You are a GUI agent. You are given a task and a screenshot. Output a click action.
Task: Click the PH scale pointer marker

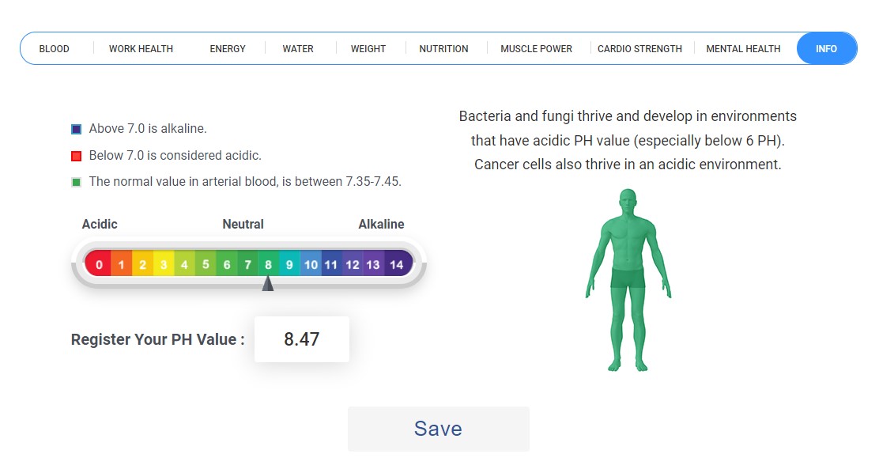tap(268, 283)
